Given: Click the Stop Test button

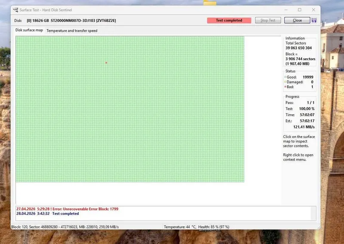Looking at the screenshot, I should (x=268, y=20).
